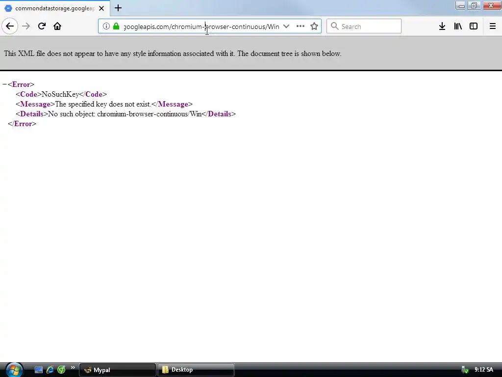502x377 pixels.
Task: Open a new tab
Action: [118, 8]
